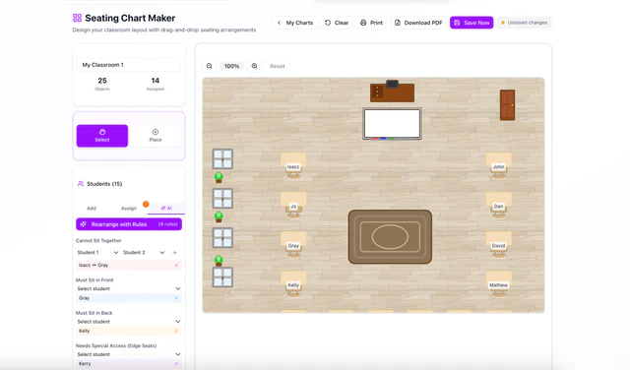Image resolution: width=630 pixels, height=370 pixels.
Task: Open the Add students tab
Action: pyautogui.click(x=92, y=208)
